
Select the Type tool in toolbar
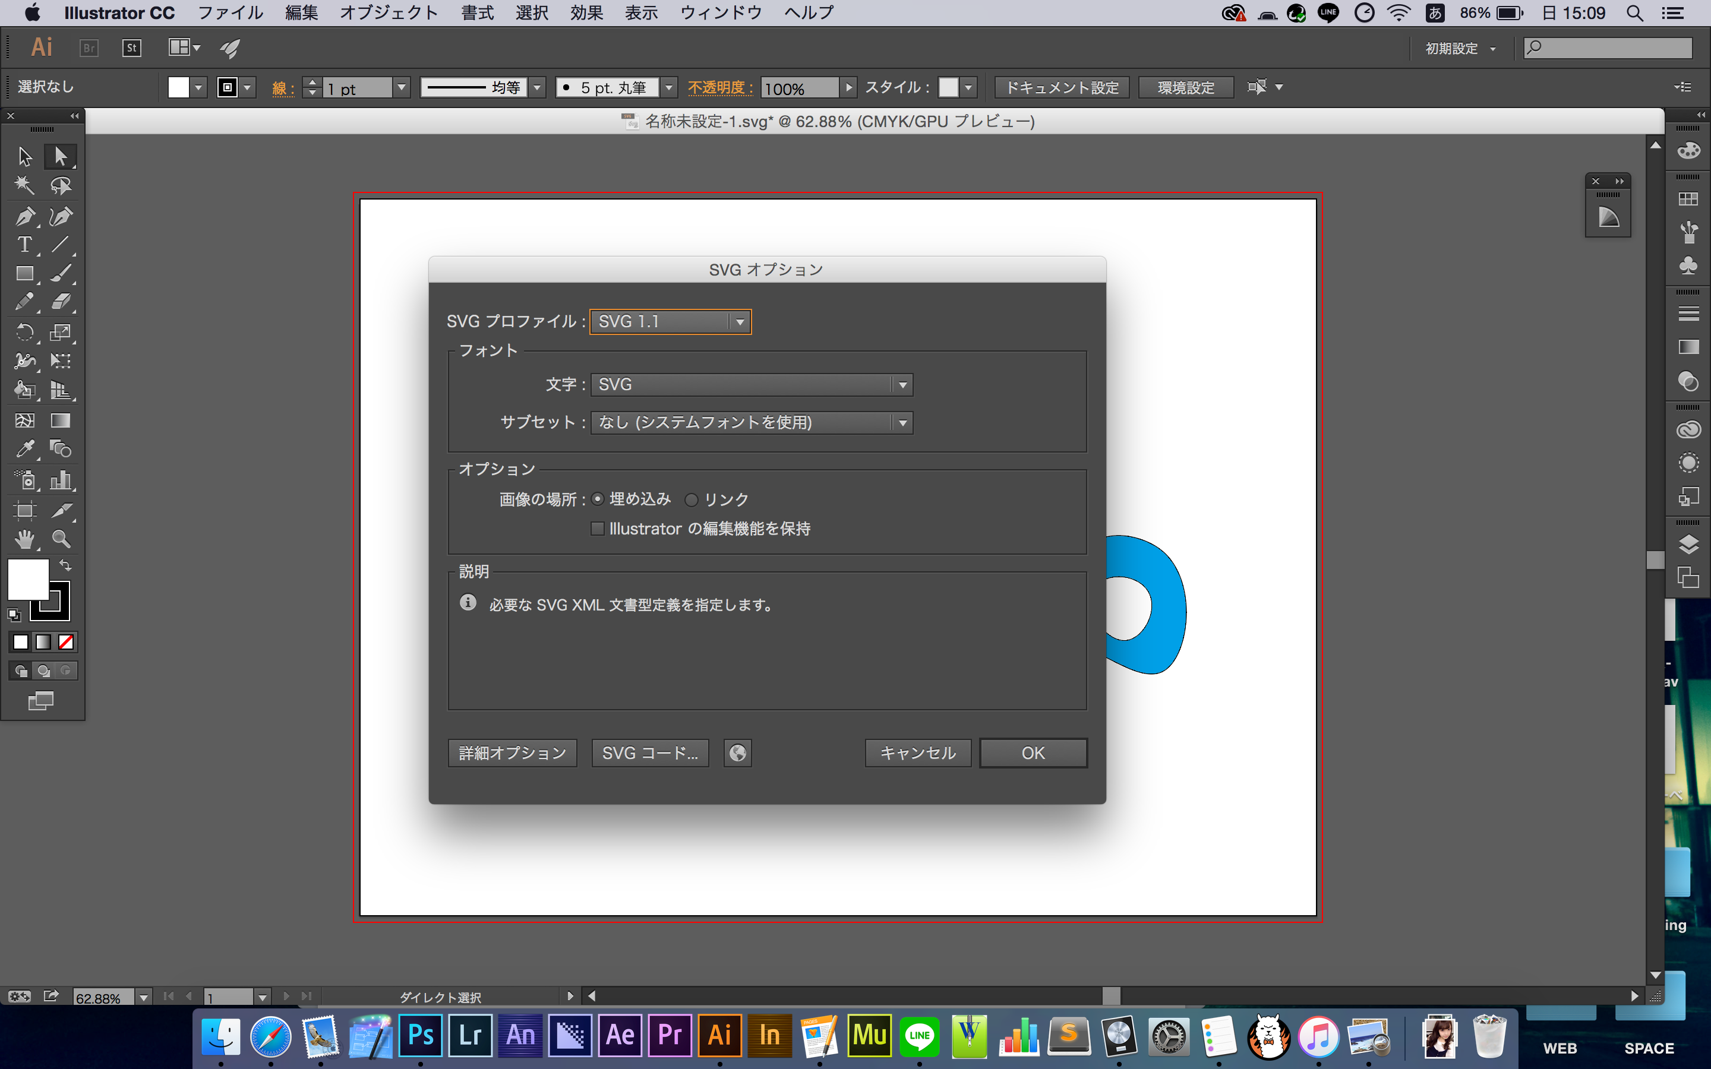point(23,244)
